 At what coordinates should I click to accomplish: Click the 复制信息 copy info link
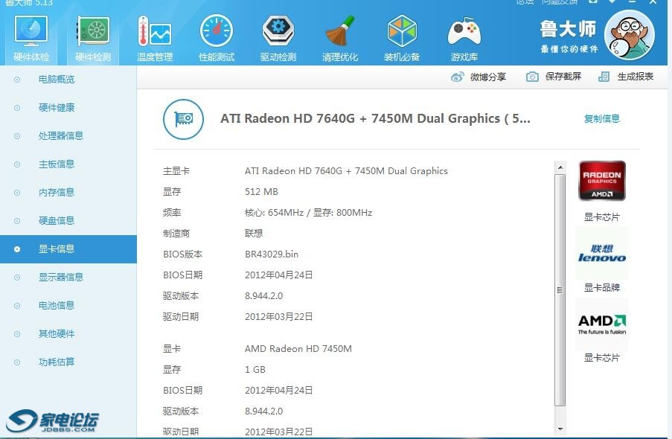(x=601, y=118)
